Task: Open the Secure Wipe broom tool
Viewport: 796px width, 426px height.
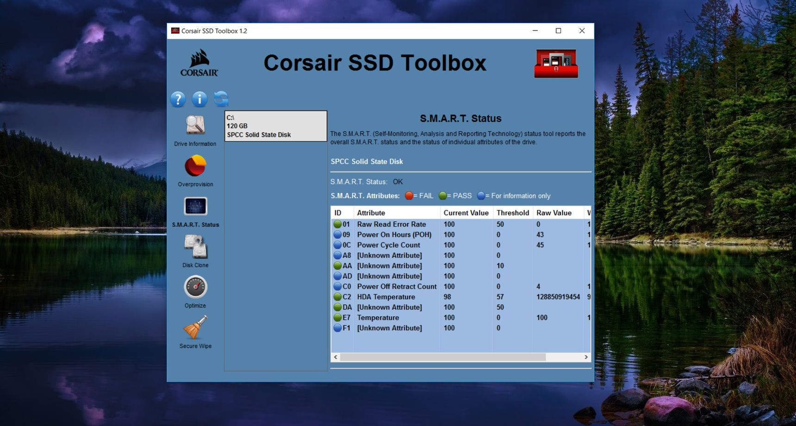Action: click(195, 327)
